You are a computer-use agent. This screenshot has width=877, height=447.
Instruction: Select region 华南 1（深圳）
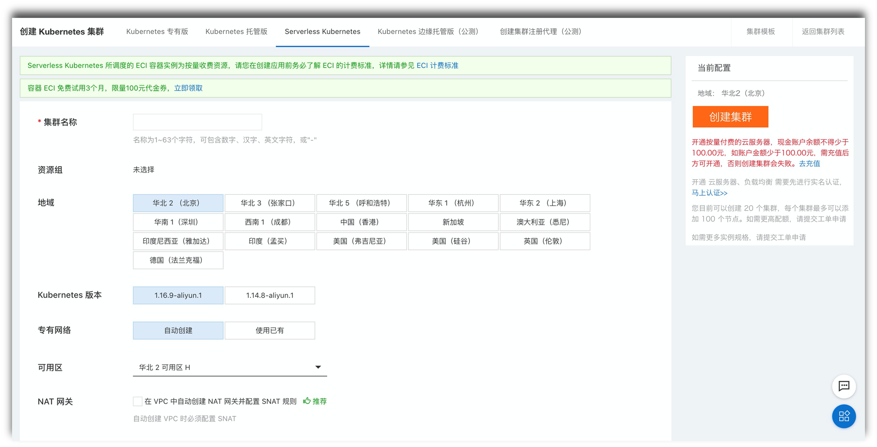pos(178,222)
